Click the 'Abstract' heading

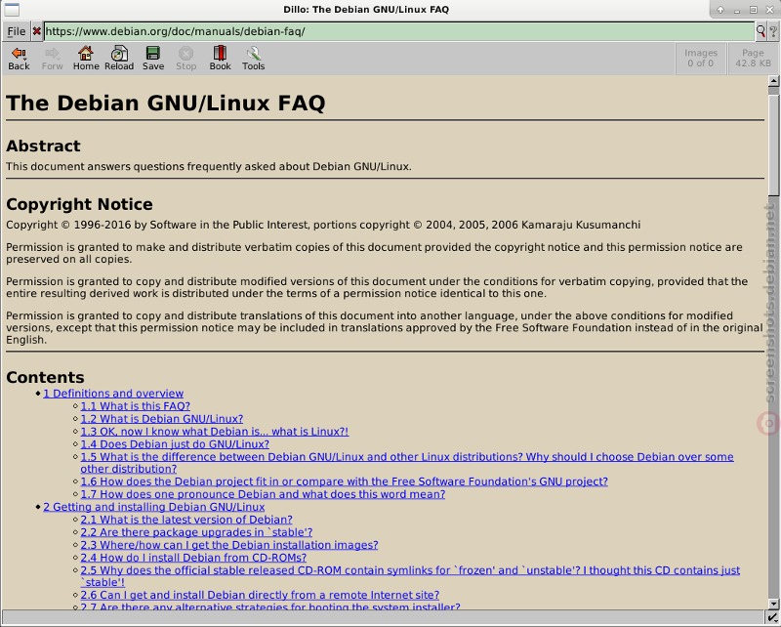[43, 146]
